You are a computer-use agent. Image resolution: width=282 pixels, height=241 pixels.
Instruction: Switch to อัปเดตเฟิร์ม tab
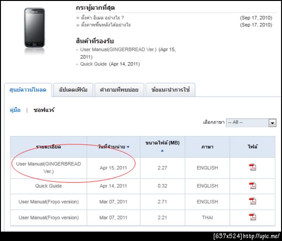click(x=73, y=90)
